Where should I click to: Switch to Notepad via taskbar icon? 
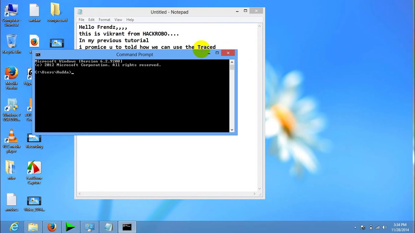click(x=108, y=227)
